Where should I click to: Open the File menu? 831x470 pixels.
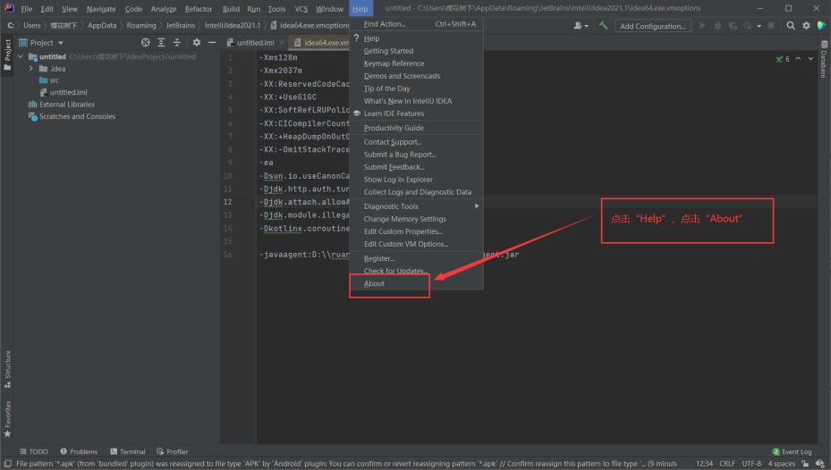[x=27, y=8]
